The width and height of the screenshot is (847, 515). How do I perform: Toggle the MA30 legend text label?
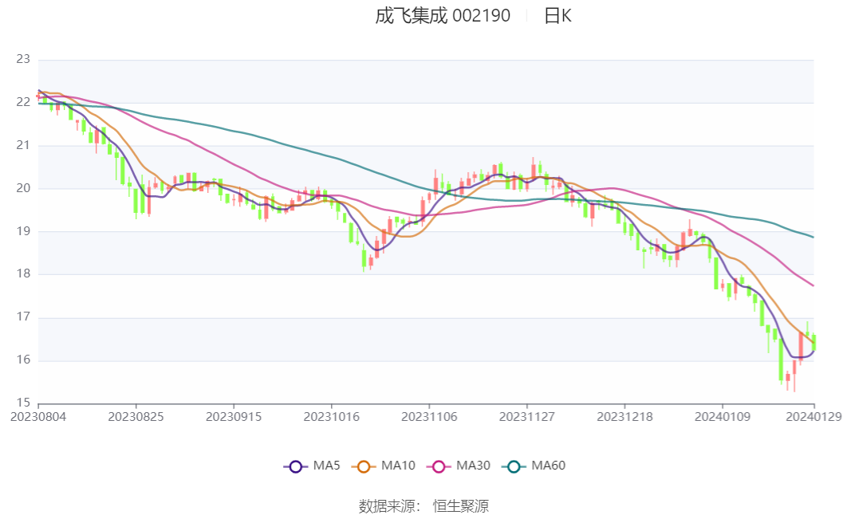tap(473, 466)
